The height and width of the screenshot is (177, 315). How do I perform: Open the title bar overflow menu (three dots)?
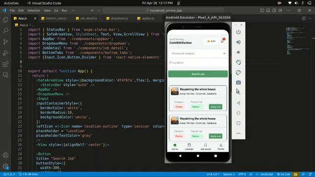(x=73, y=10)
